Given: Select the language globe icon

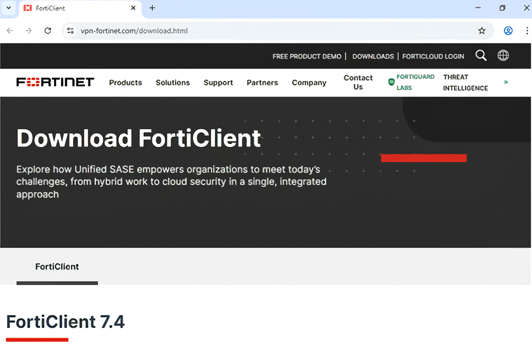Looking at the screenshot, I should click(503, 55).
